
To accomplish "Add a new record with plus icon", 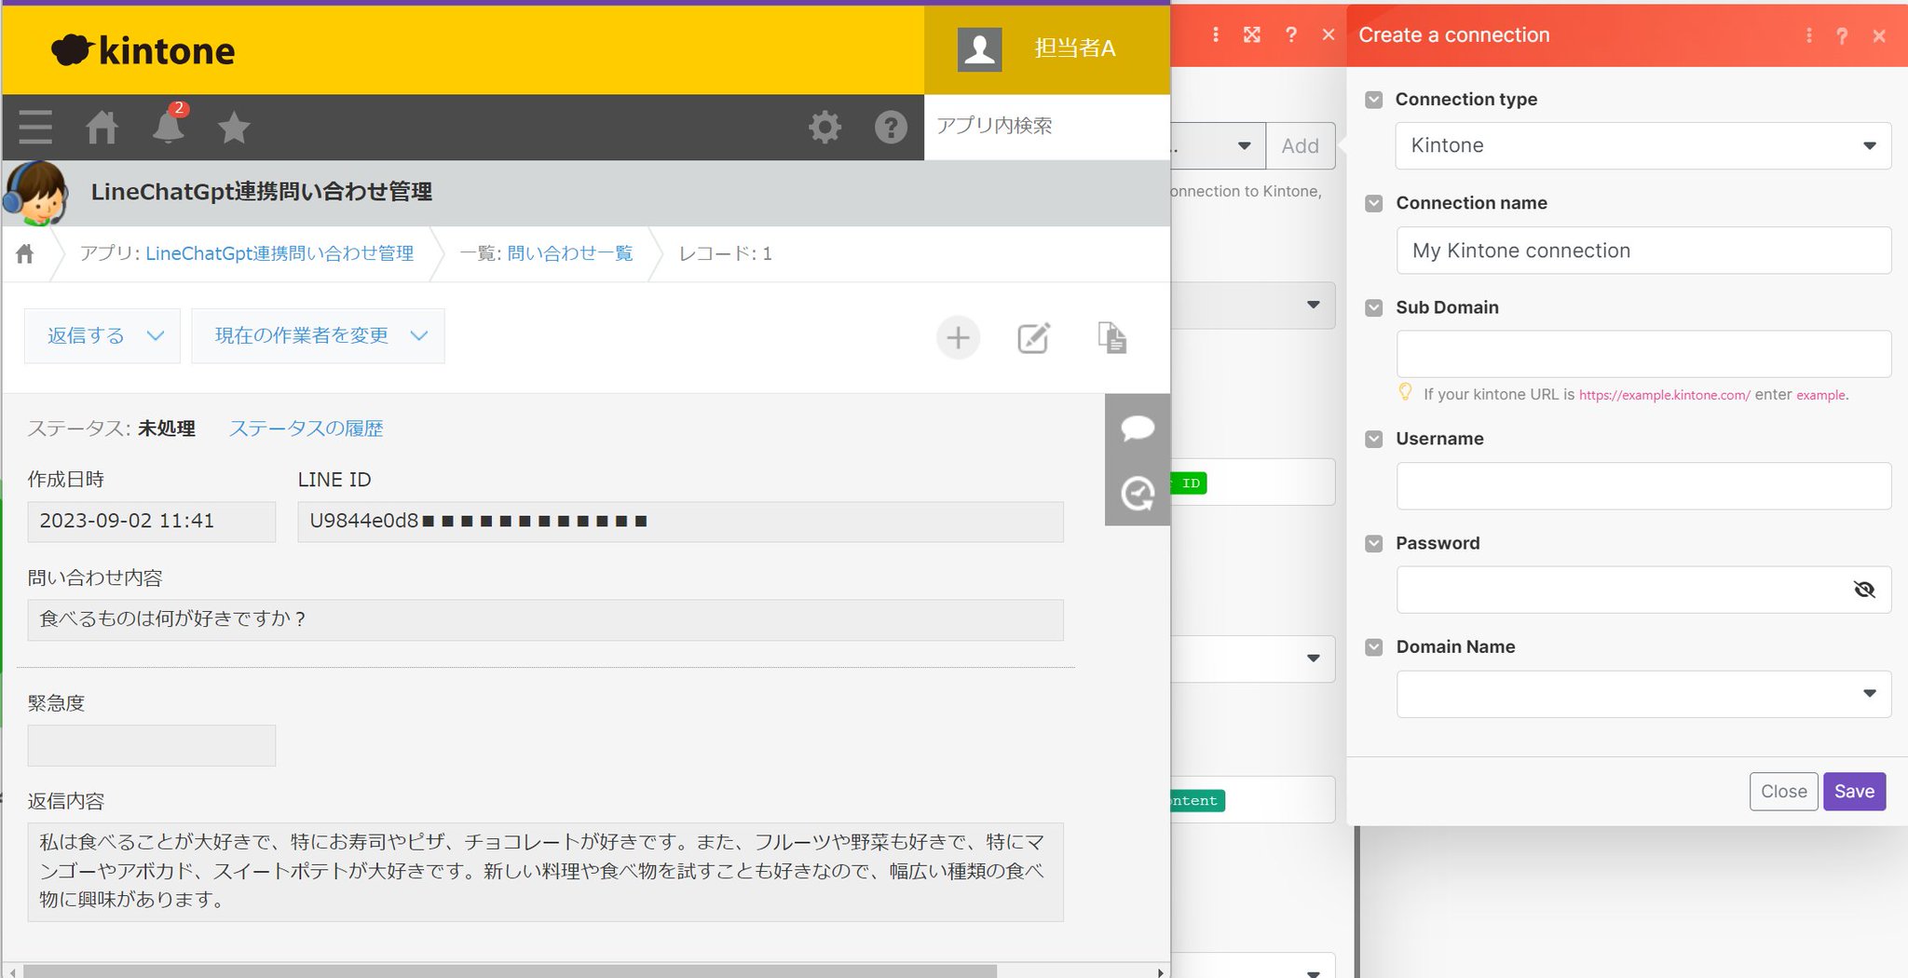I will click(x=958, y=337).
